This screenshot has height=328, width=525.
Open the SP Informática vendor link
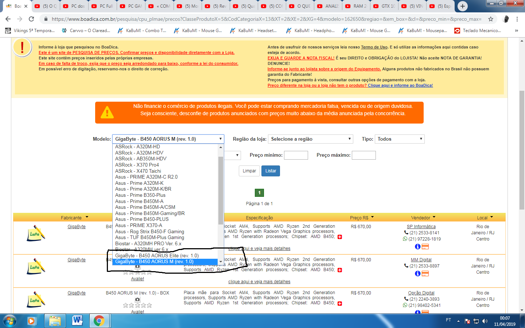[x=421, y=227]
